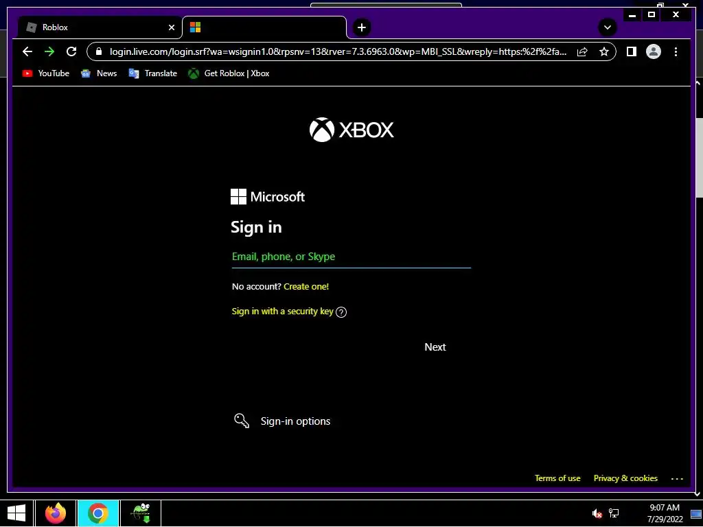The image size is (703, 527).
Task: Go back to the previous page
Action: [x=27, y=51]
